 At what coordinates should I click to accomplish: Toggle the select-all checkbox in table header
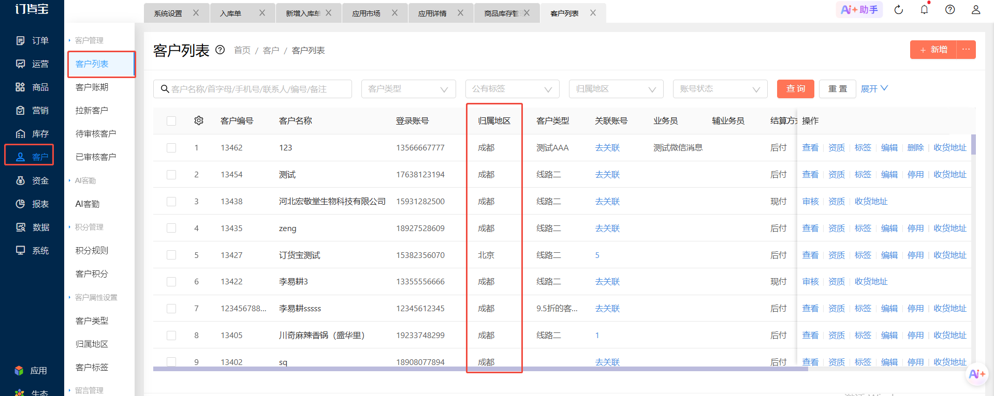(x=171, y=121)
